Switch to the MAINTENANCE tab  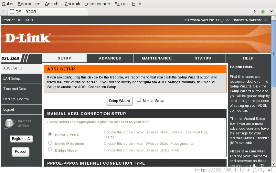tap(157, 58)
